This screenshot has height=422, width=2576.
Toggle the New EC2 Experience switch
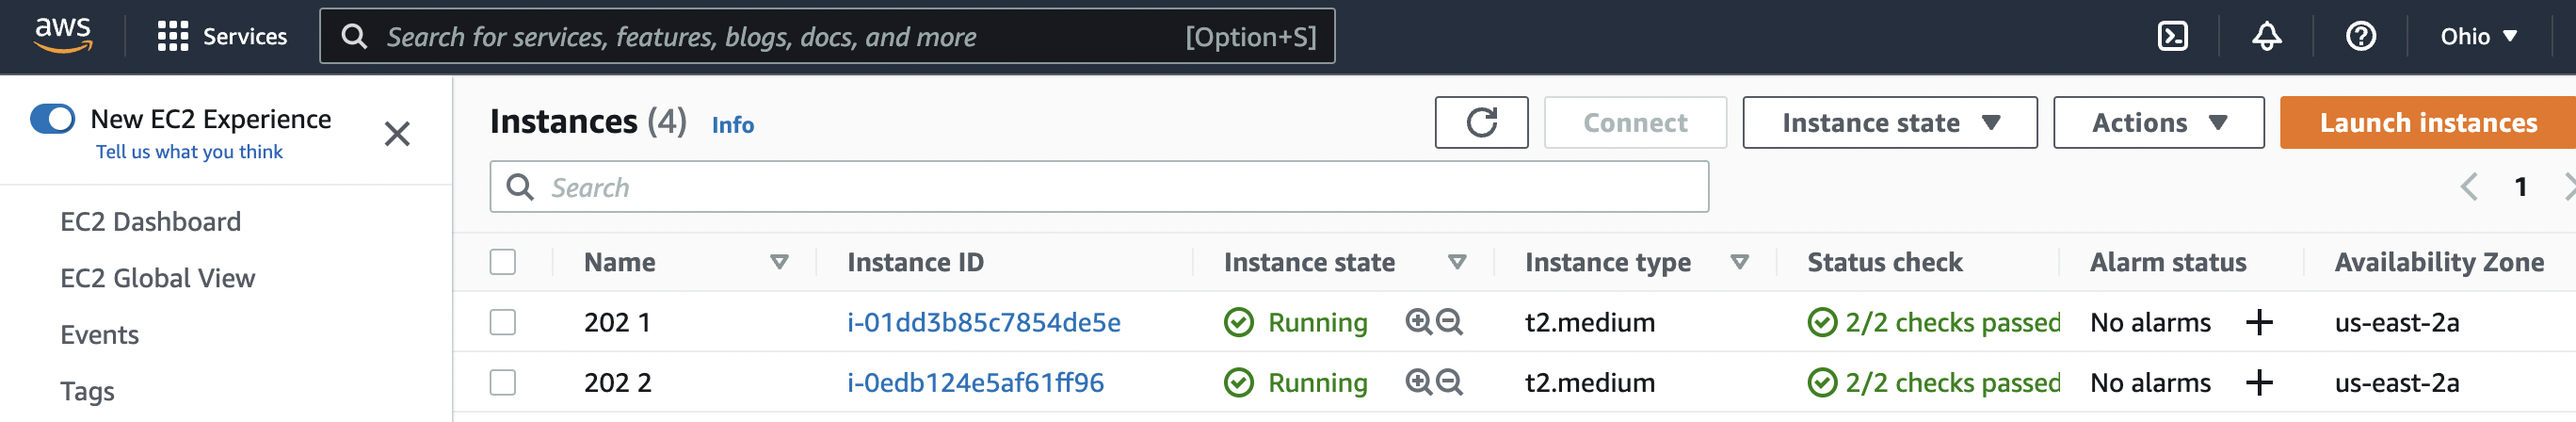click(53, 119)
